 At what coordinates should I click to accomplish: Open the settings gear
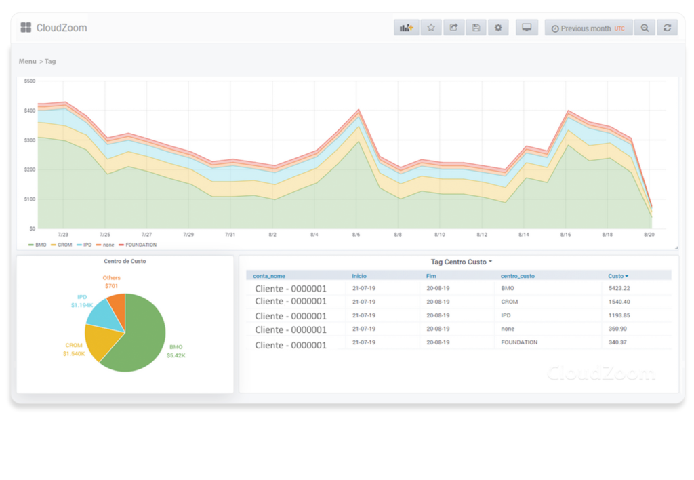click(x=498, y=27)
